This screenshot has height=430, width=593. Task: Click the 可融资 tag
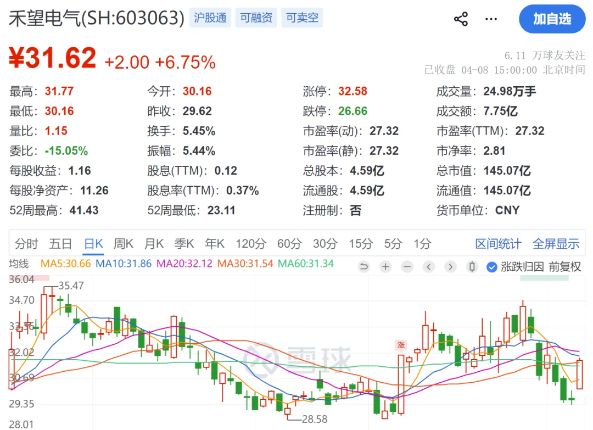(x=256, y=18)
